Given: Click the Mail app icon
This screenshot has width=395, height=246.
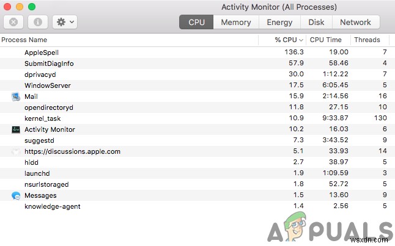Looking at the screenshot, I should tap(16, 96).
